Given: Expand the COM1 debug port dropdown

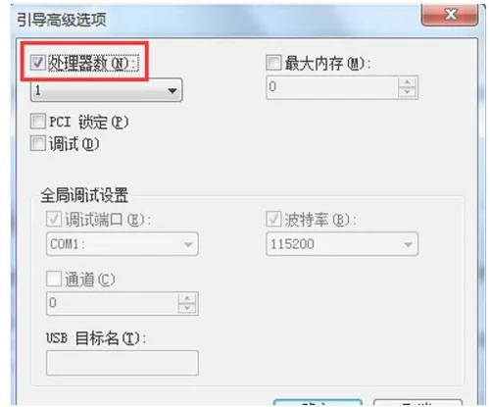Looking at the screenshot, I should point(122,244).
